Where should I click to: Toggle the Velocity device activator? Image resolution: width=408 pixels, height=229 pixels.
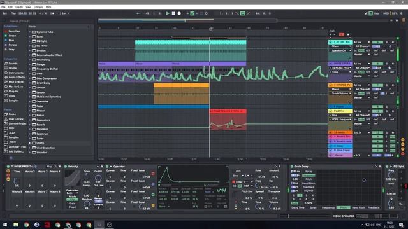coord(66,167)
